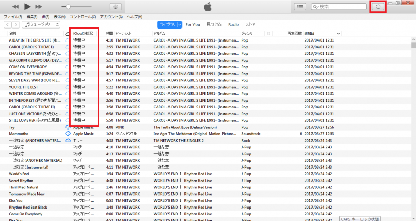This screenshot has height=221, width=416.
Task: Click waiting cloud icon for IN THE FOREST
Action: (68, 100)
